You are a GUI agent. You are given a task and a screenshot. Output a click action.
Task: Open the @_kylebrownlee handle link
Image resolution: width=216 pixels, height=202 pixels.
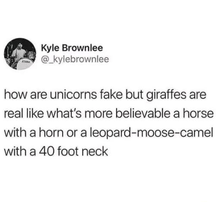(75, 59)
